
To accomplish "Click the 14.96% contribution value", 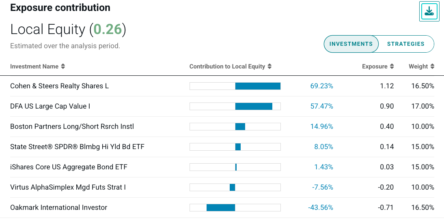I will [x=321, y=126].
